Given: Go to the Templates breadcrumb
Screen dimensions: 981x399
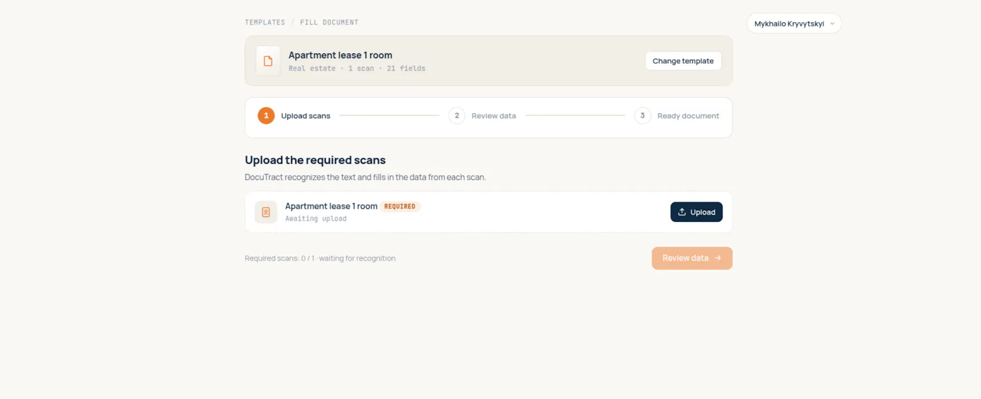Looking at the screenshot, I should tap(265, 22).
